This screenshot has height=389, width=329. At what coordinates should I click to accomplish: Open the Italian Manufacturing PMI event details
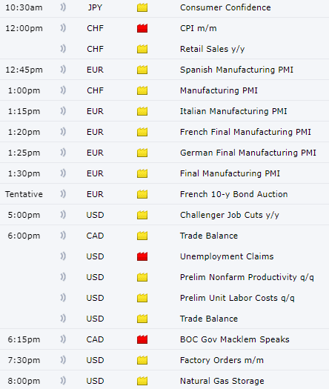click(233, 111)
